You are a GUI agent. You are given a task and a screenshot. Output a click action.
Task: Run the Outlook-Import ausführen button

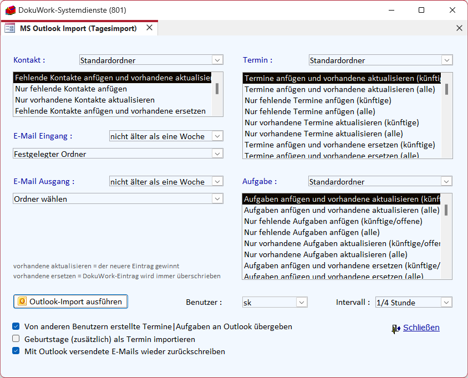pyautogui.click(x=71, y=302)
